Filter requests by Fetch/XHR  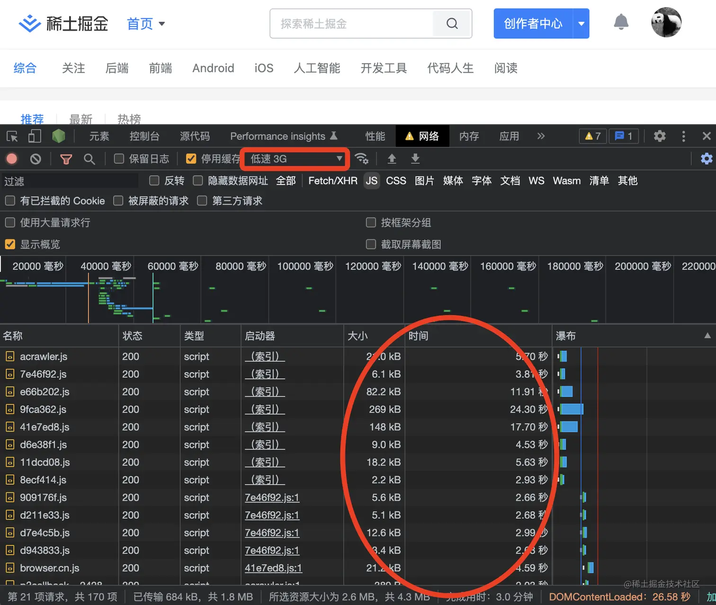pyautogui.click(x=333, y=181)
